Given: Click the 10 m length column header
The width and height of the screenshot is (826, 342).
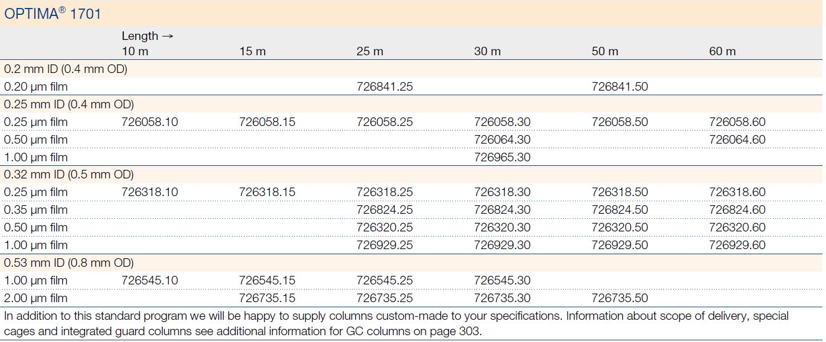Looking at the screenshot, I should (135, 51).
